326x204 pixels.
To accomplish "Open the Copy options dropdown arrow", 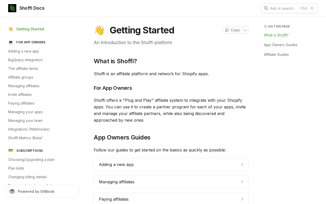I will [245, 30].
